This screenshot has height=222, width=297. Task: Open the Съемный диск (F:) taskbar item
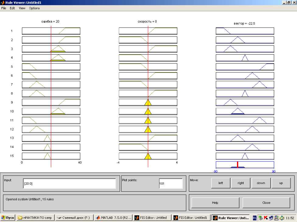(74, 218)
